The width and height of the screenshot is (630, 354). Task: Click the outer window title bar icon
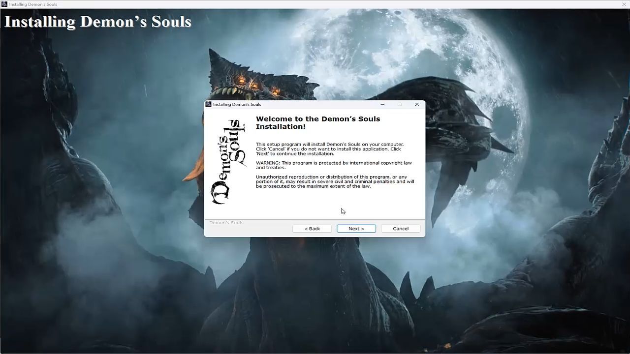[x=4, y=4]
